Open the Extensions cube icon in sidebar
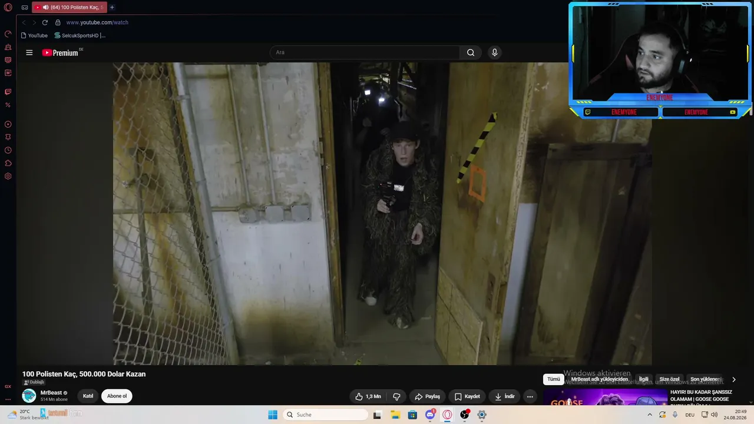This screenshot has width=754, height=424. point(8,163)
